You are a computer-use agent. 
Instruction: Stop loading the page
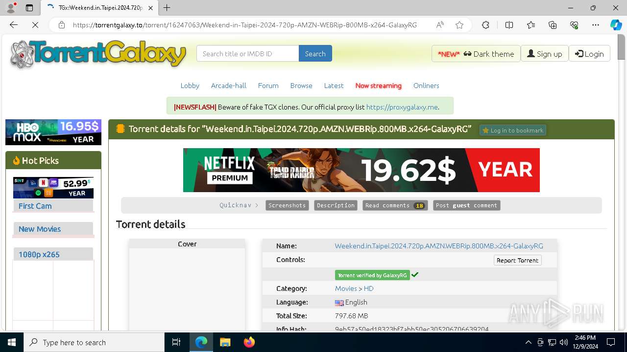(35, 25)
